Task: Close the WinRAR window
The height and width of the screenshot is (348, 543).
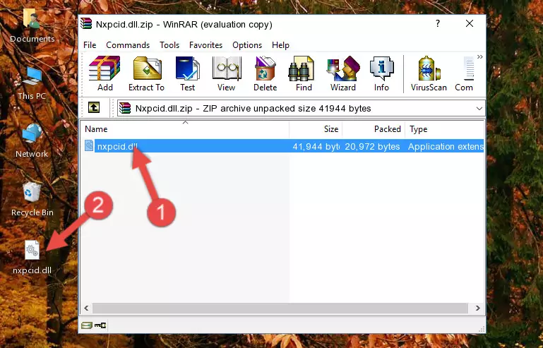Action: [470, 23]
